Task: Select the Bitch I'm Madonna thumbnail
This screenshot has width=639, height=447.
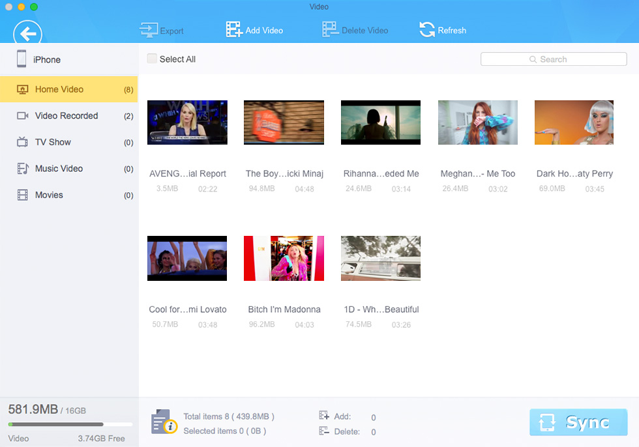Action: coord(284,258)
